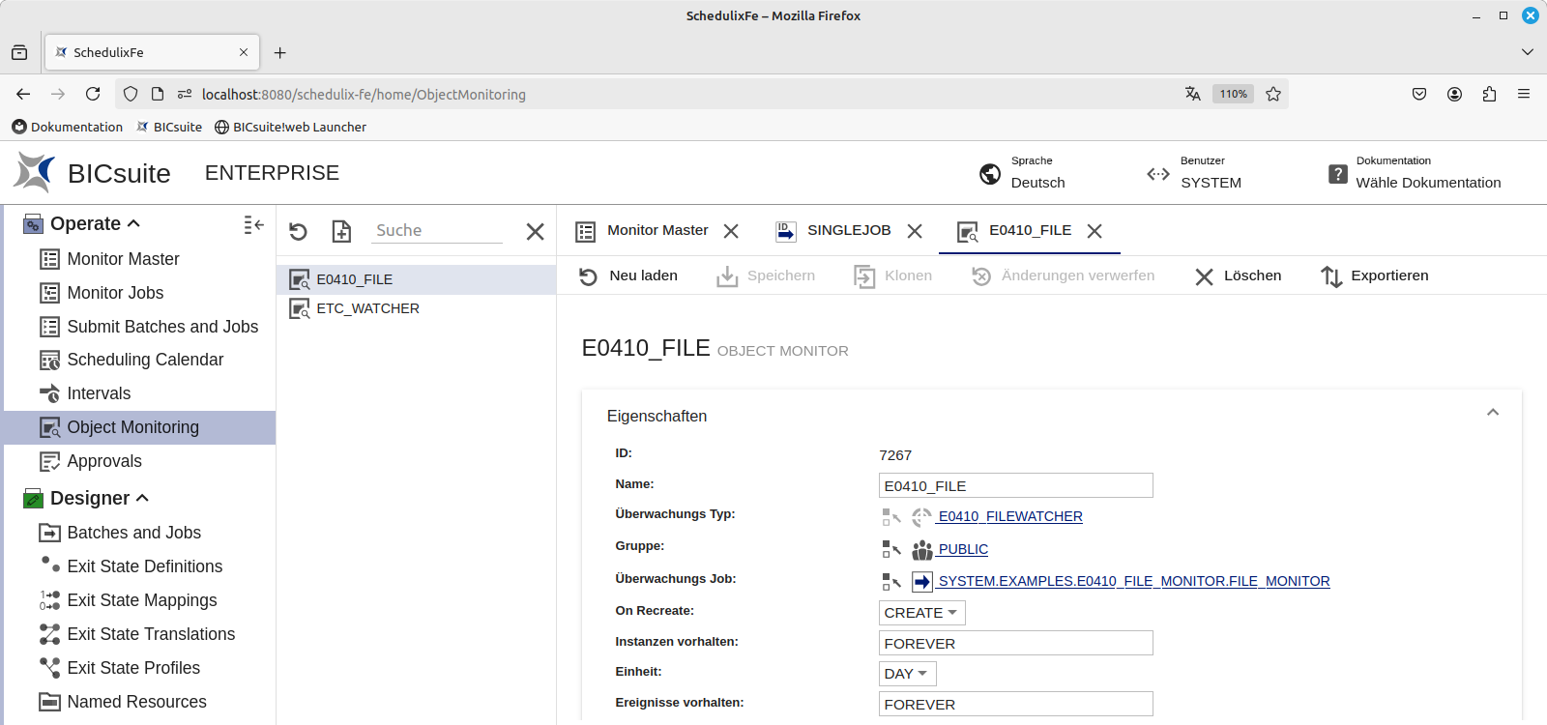
Task: Close the SINGLEJOB tab
Action: pyautogui.click(x=915, y=231)
